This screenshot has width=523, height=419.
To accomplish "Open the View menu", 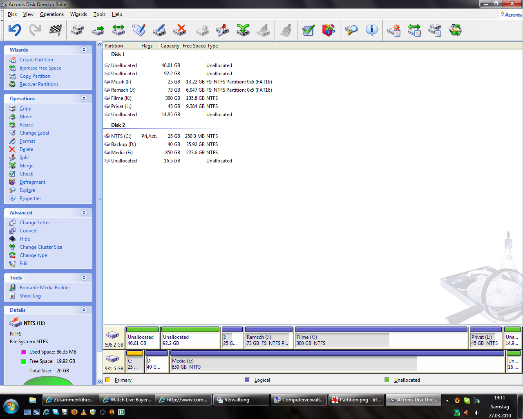I will coord(28,14).
